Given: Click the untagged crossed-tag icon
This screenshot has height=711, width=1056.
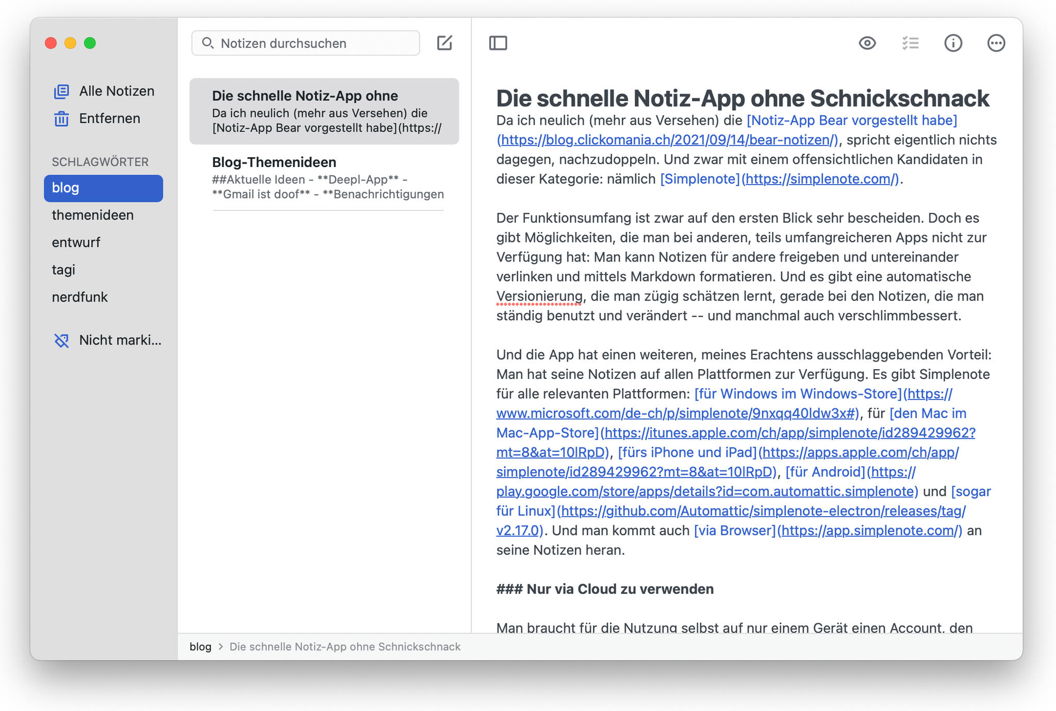Looking at the screenshot, I should (61, 340).
